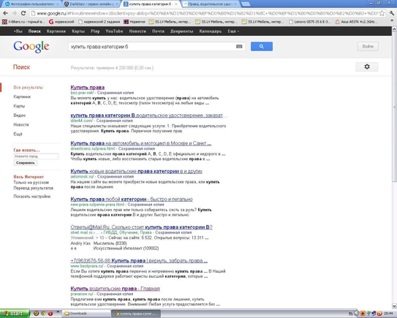Click the blue magnifier search button
The width and height of the screenshot is (397, 318).
point(262,46)
